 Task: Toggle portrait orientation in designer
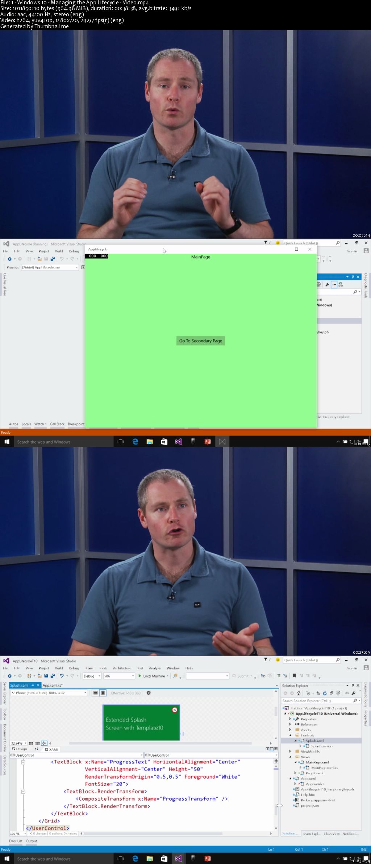(103, 693)
